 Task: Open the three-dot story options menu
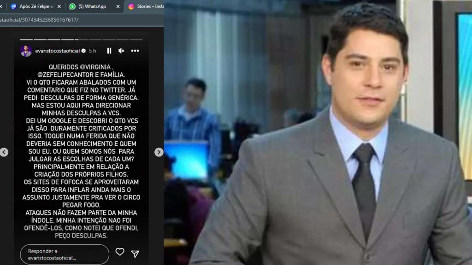[135, 51]
